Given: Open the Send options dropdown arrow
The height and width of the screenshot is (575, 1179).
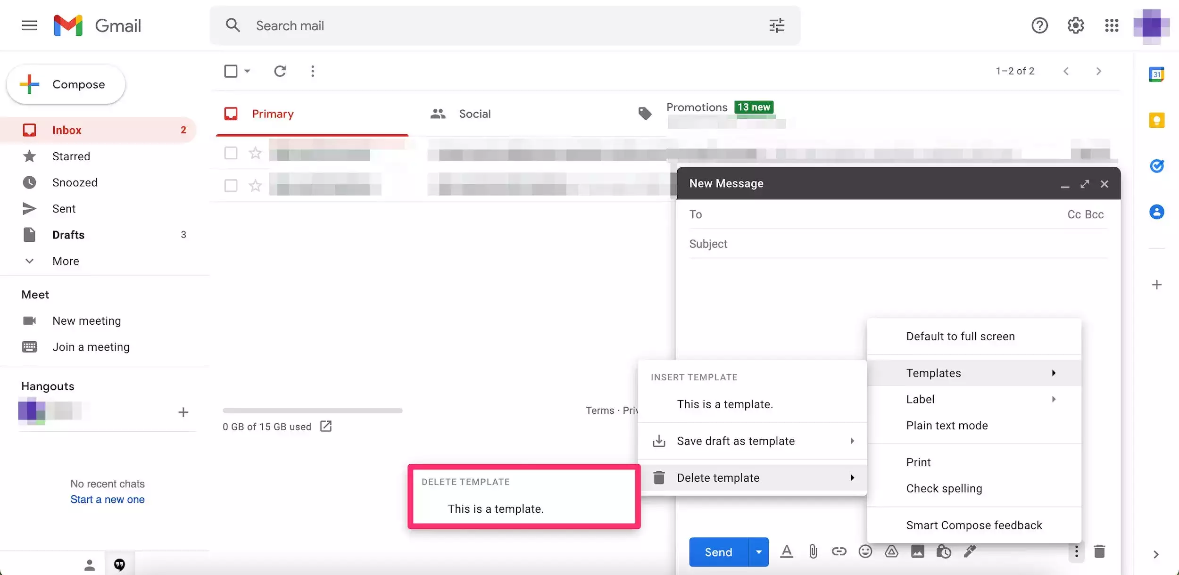Looking at the screenshot, I should pos(758,552).
